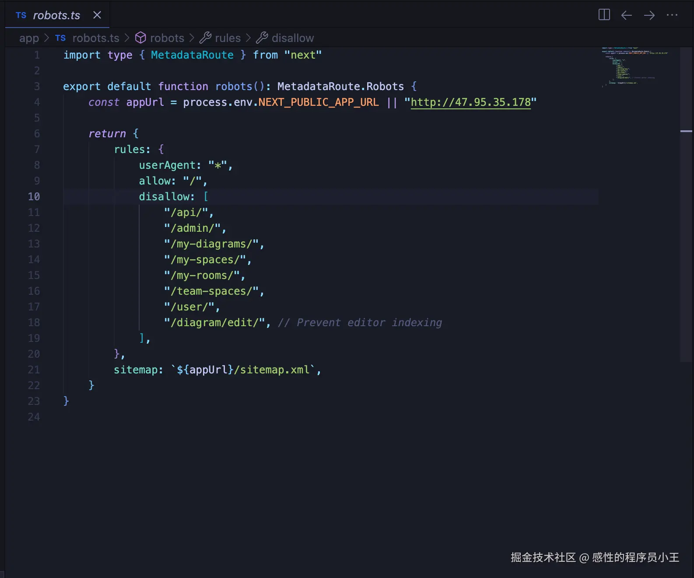Image resolution: width=694 pixels, height=578 pixels.
Task: Click the "/diagram/edit/" string
Action: click(214, 323)
